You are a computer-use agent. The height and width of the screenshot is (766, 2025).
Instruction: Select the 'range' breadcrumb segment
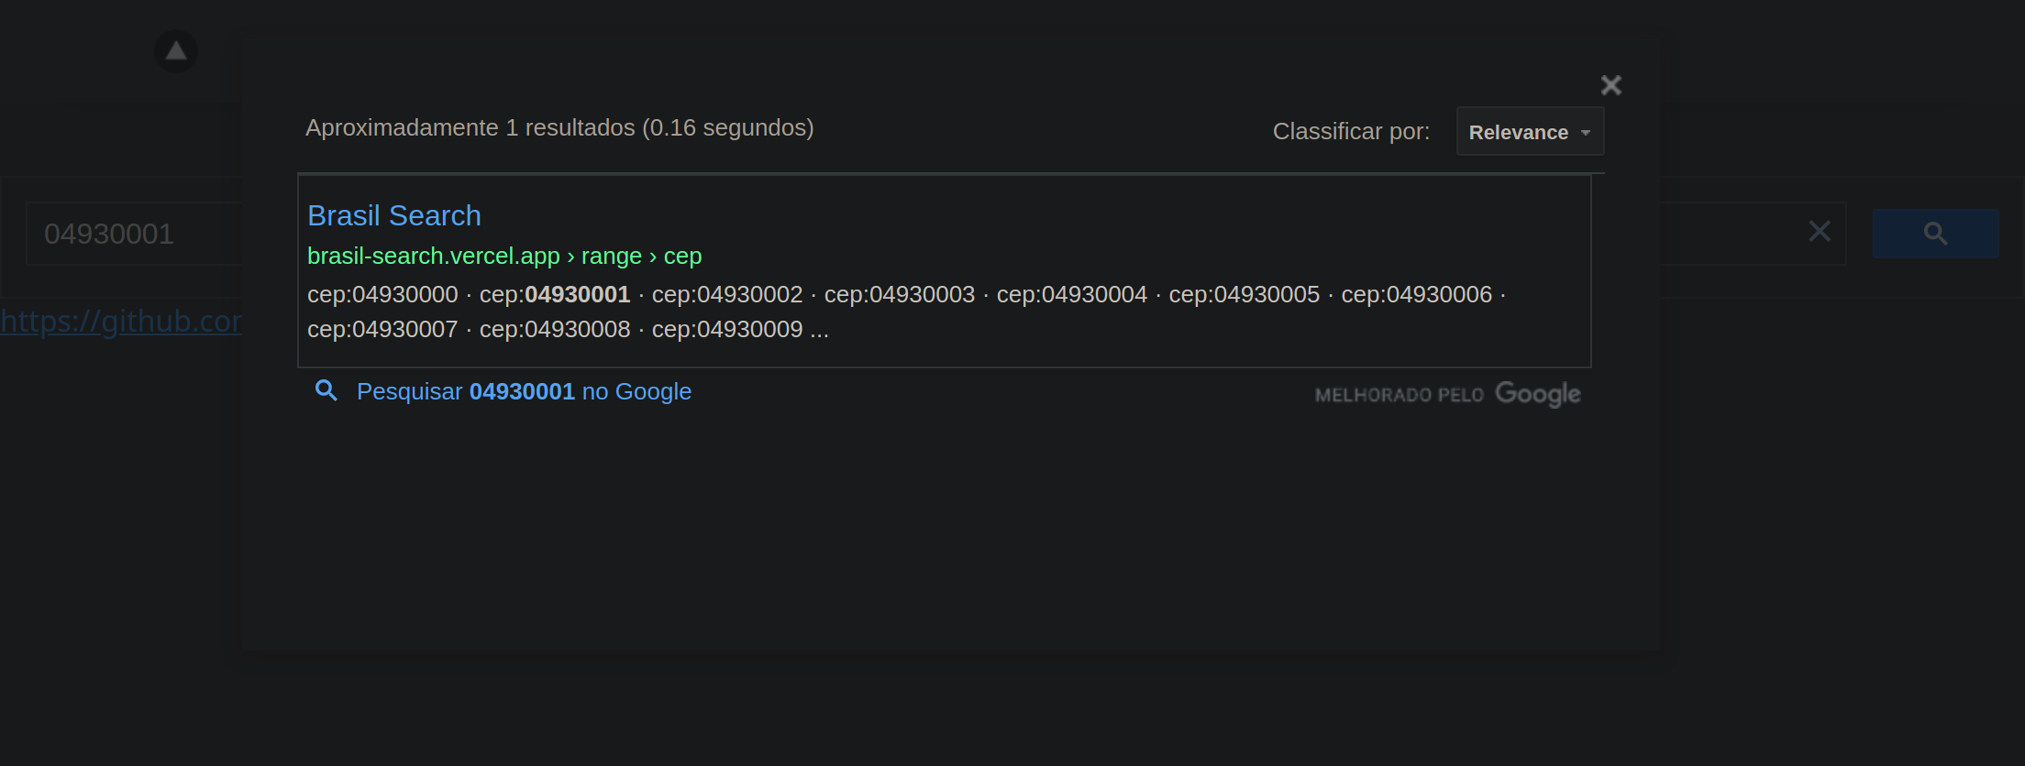tap(612, 256)
